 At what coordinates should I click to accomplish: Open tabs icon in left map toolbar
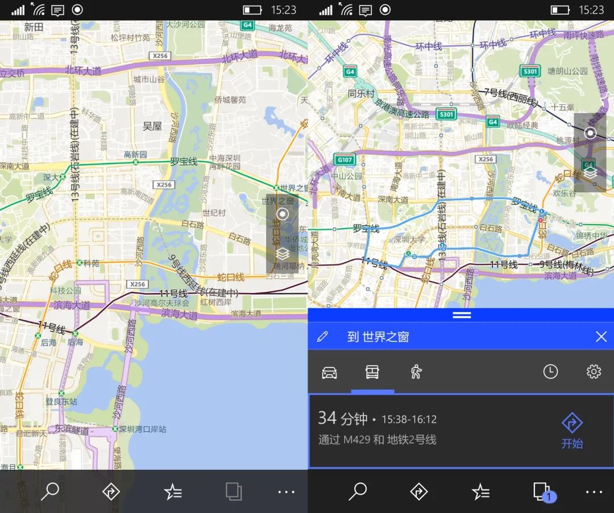[234, 491]
